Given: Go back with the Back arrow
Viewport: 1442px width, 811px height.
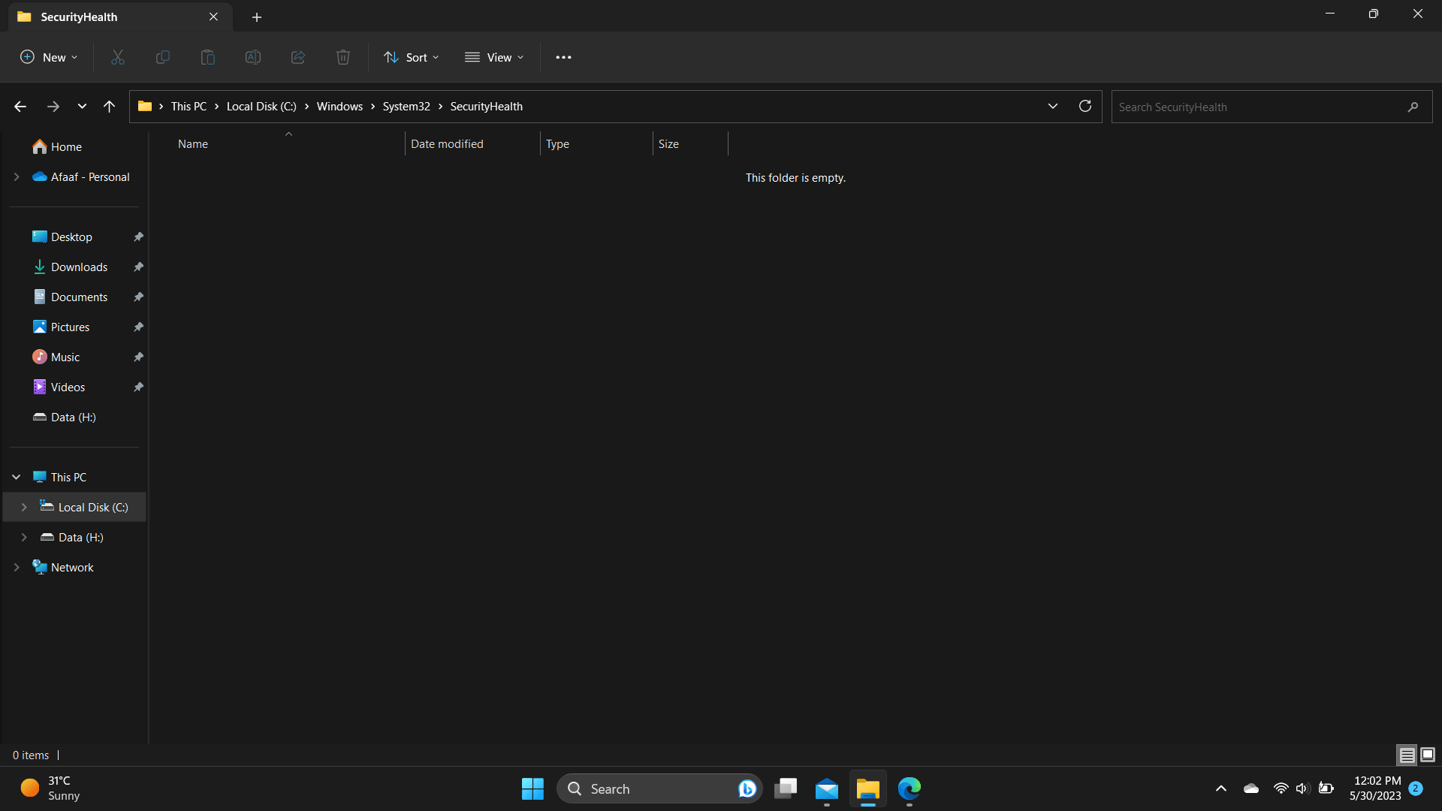Looking at the screenshot, I should (x=20, y=107).
